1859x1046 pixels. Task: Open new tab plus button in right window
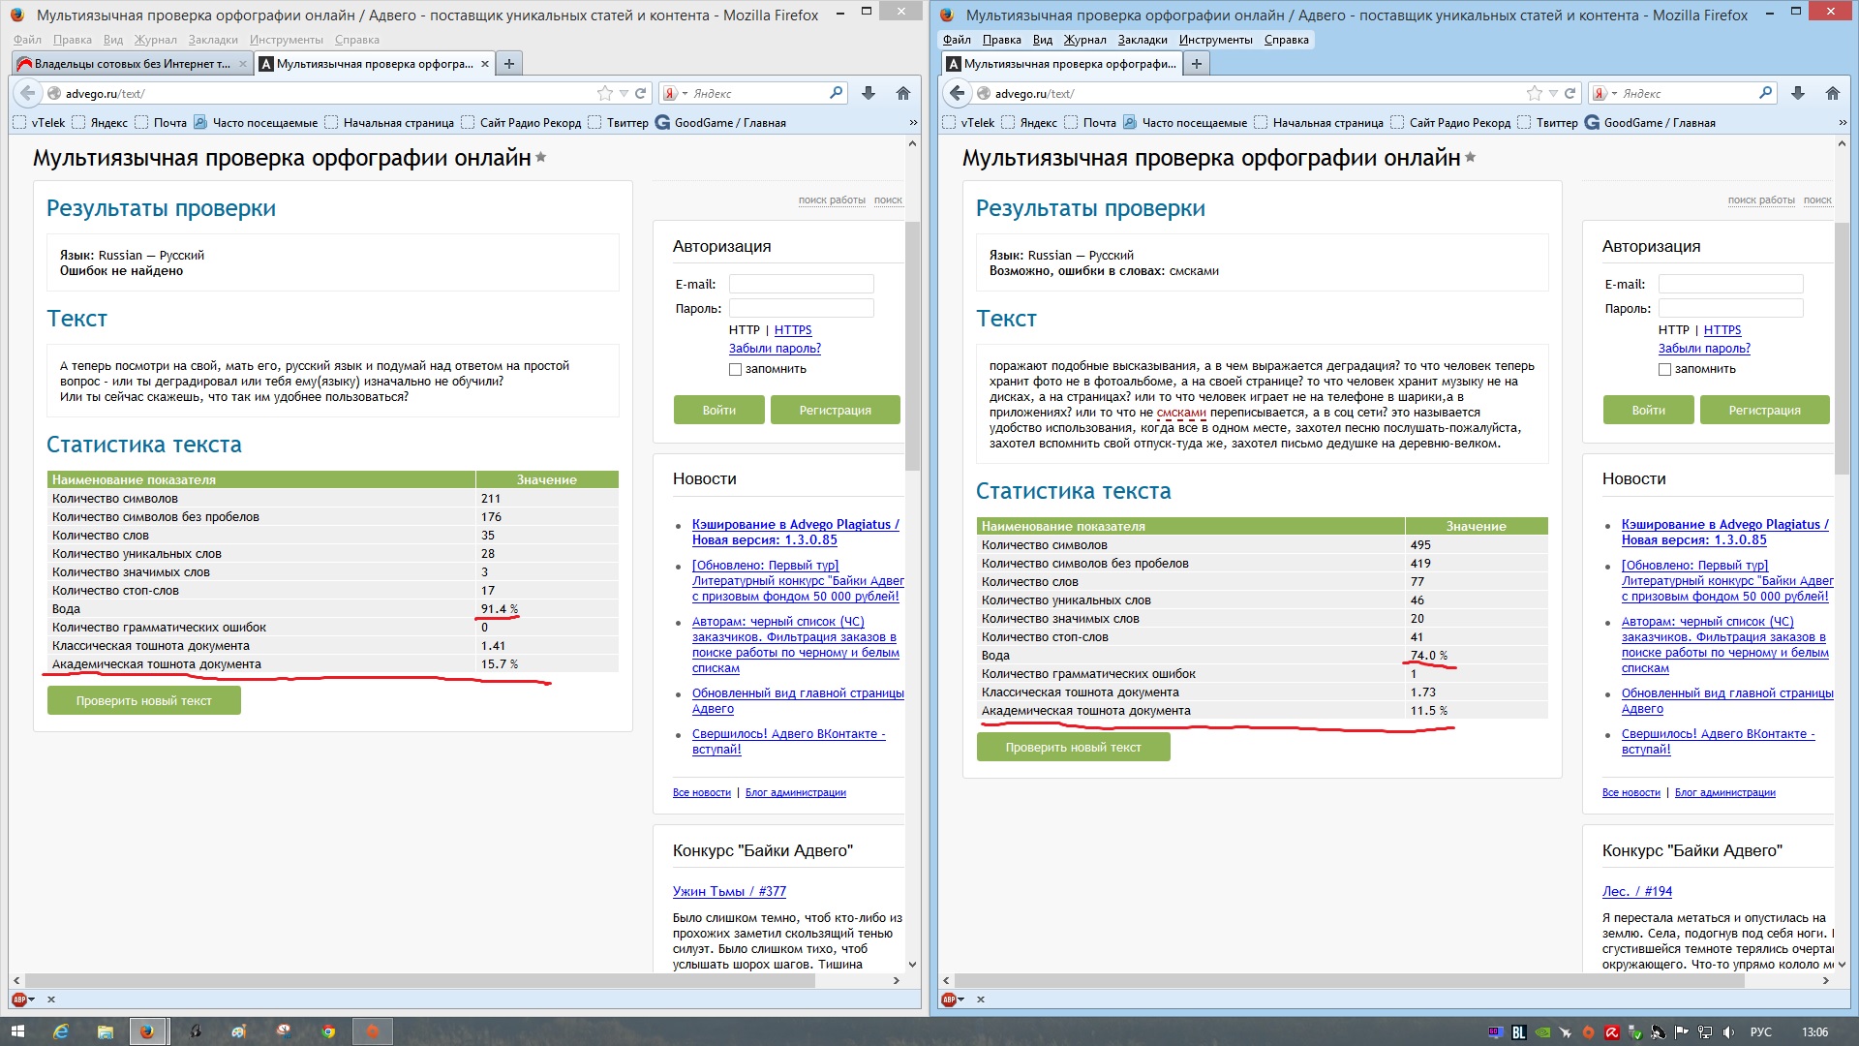pyautogui.click(x=1197, y=64)
